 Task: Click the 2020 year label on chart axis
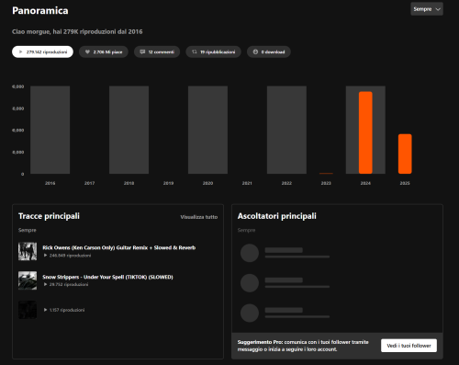click(207, 183)
